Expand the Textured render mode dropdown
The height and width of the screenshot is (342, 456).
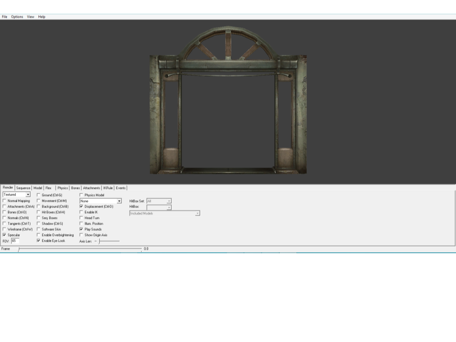(x=28, y=195)
